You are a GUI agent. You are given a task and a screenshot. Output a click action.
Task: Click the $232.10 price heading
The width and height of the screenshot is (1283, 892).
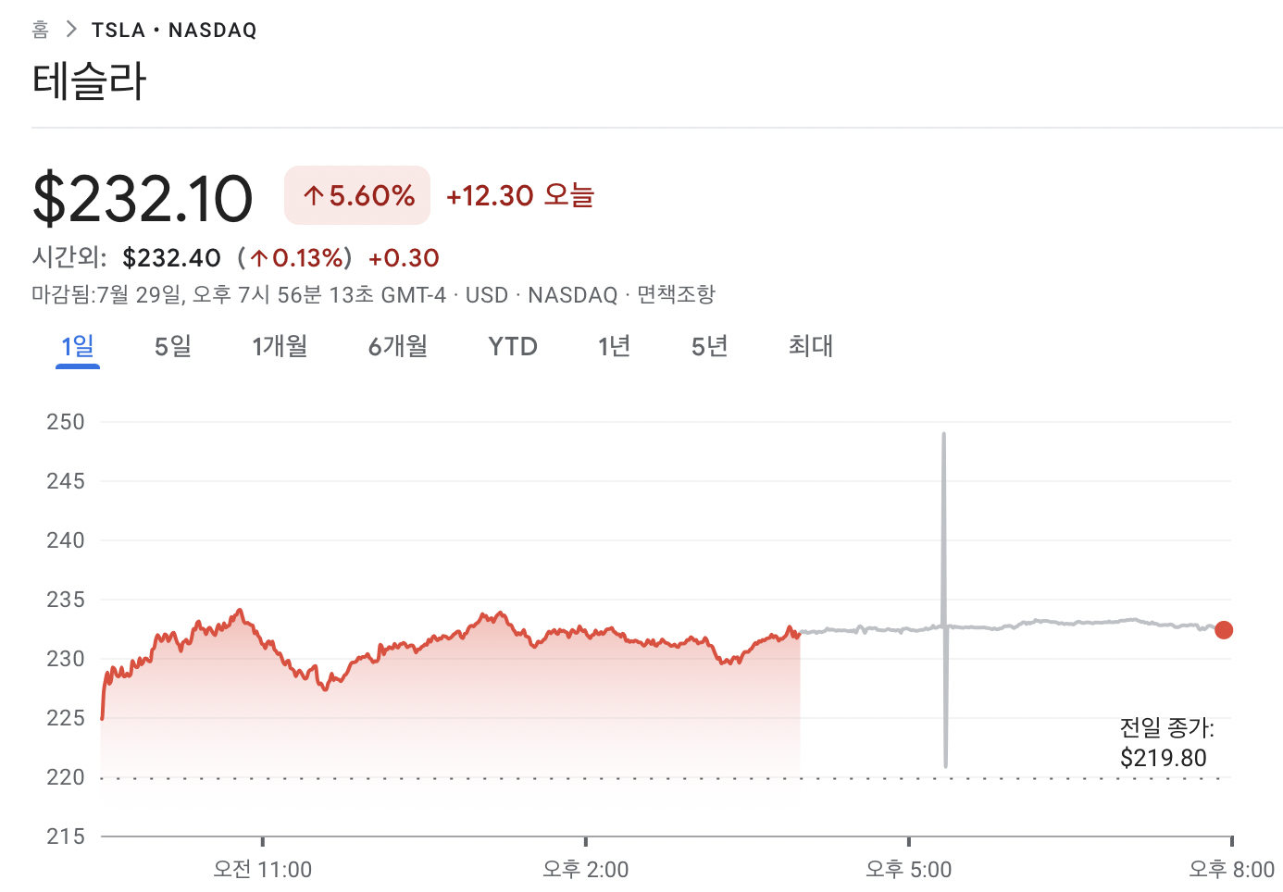pos(143,198)
